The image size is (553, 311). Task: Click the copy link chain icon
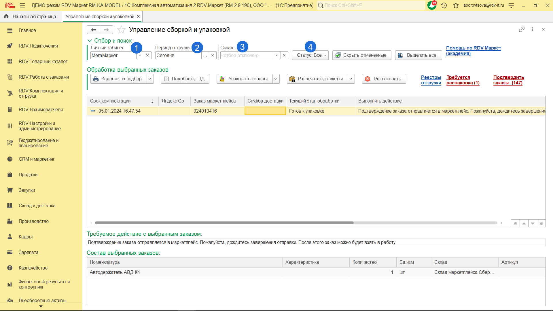(522, 29)
